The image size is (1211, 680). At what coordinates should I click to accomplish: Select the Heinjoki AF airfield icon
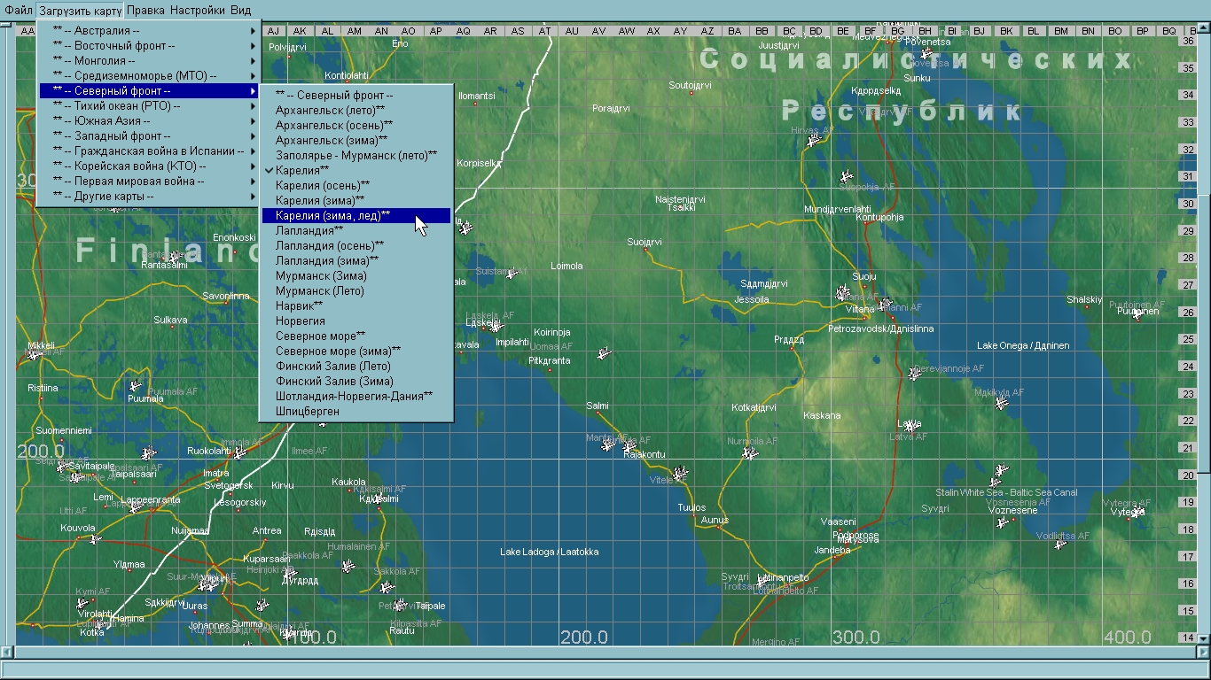[x=291, y=576]
